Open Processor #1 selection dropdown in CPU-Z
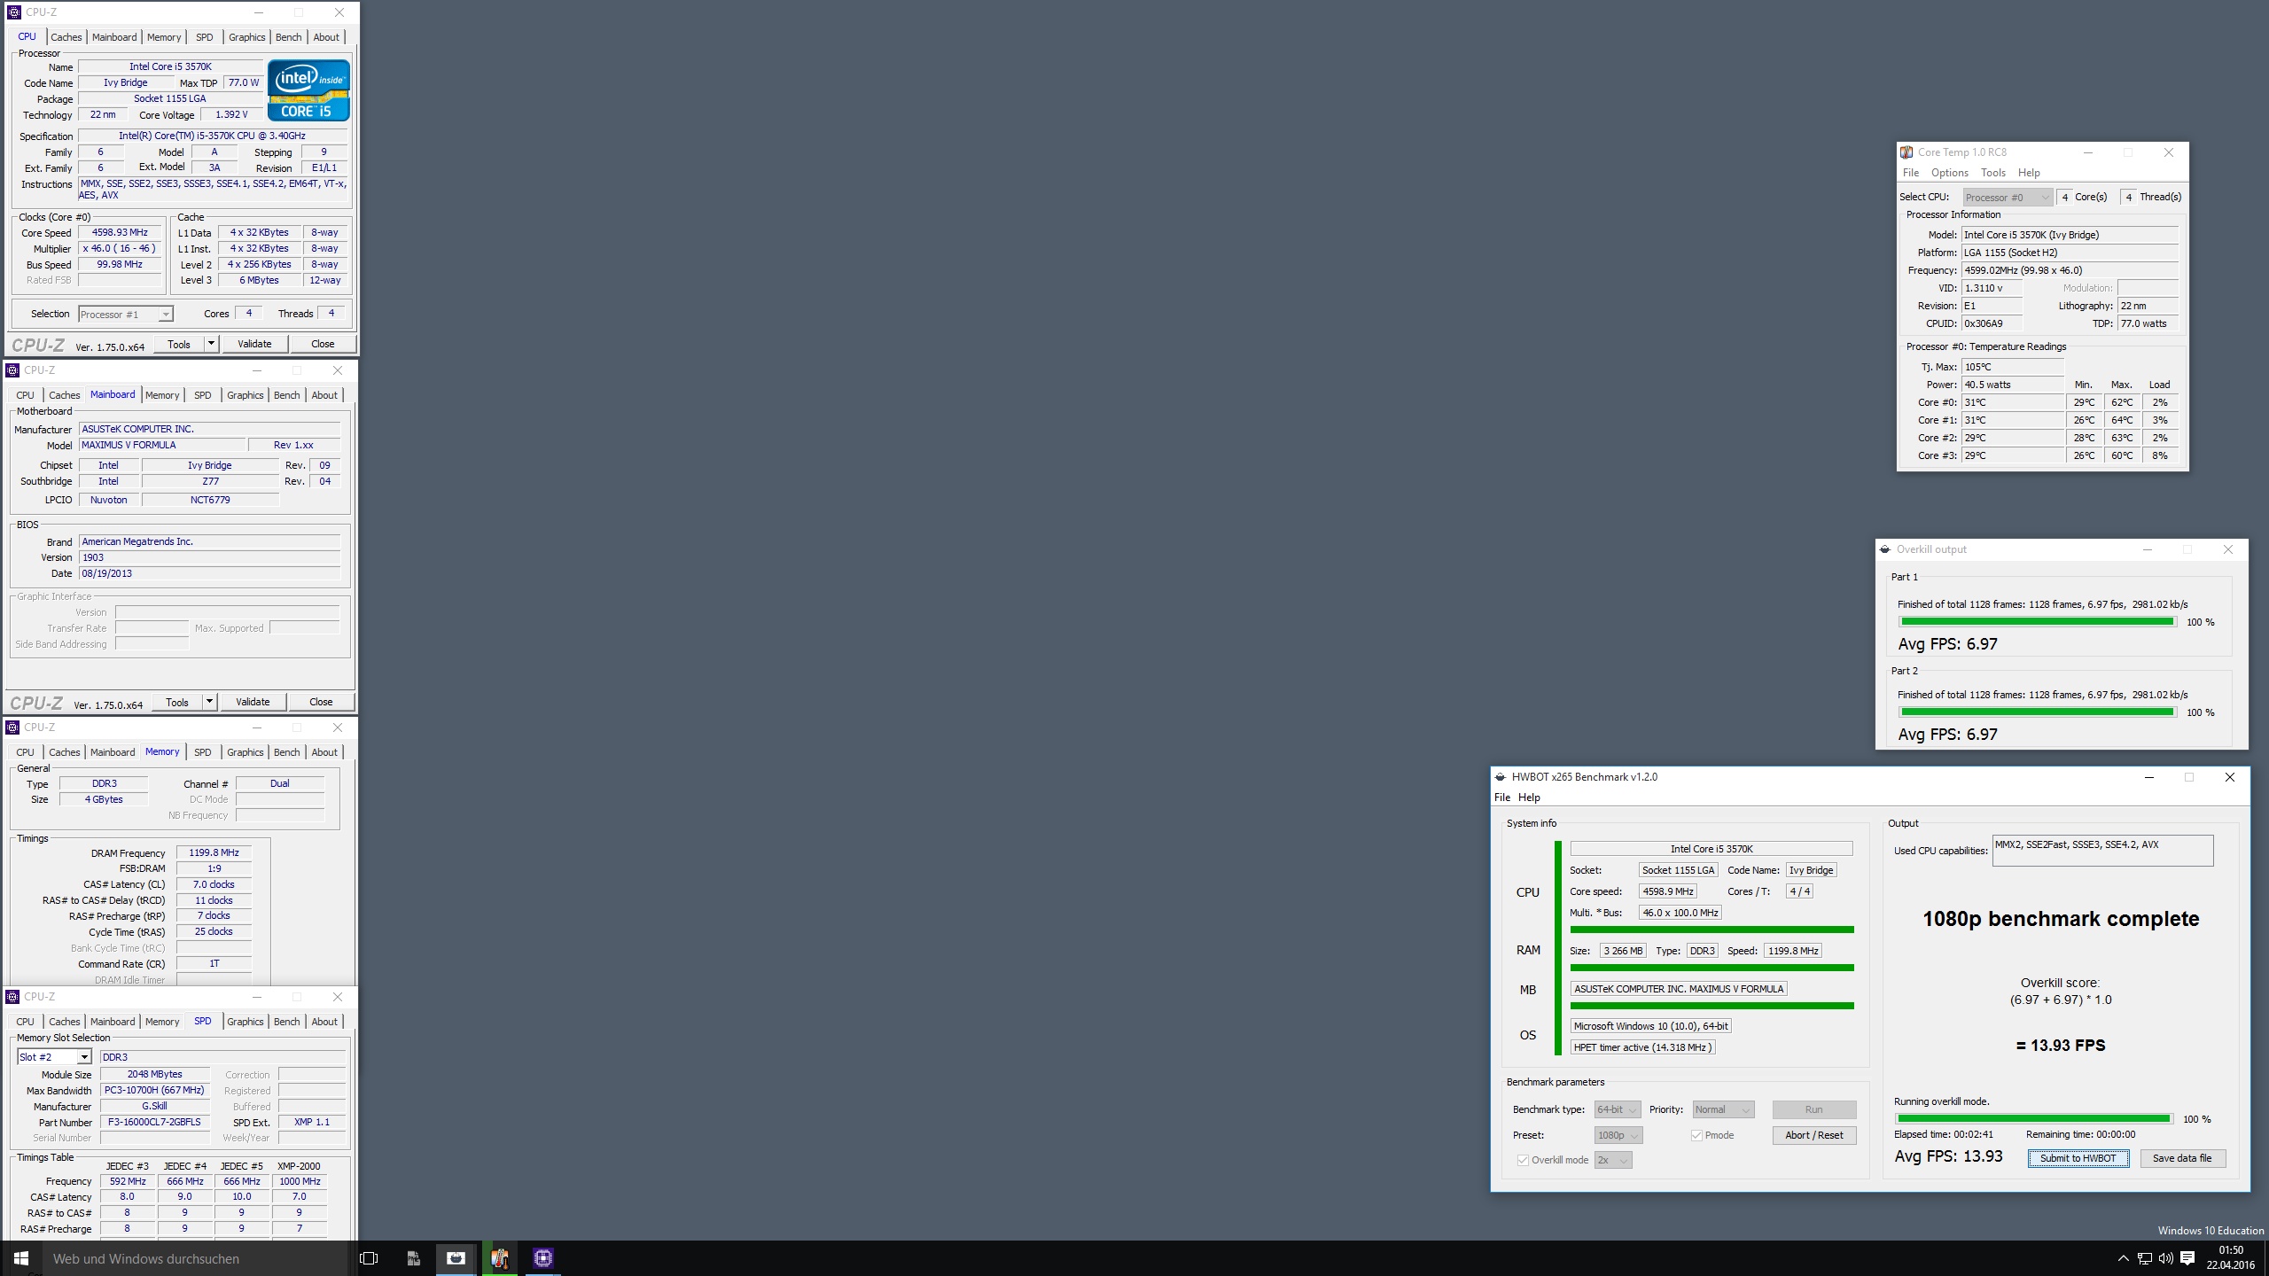The width and height of the screenshot is (2269, 1276). click(x=125, y=315)
